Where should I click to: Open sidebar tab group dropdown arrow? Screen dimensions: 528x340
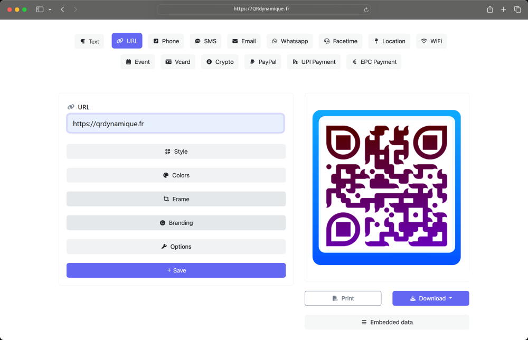click(x=50, y=10)
